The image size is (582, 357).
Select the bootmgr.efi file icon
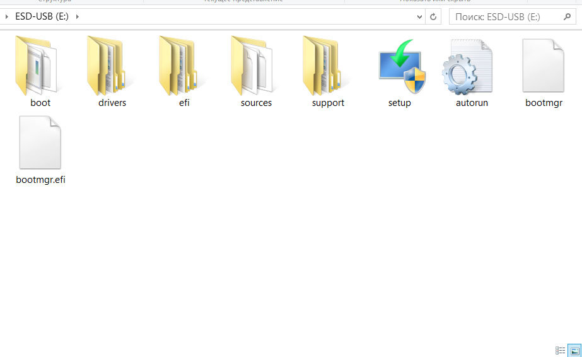(40, 143)
